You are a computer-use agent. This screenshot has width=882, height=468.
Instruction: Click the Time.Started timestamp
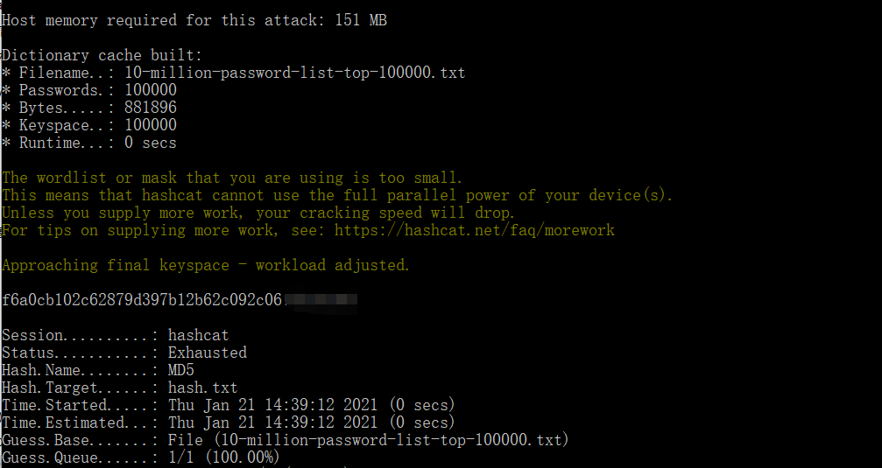311,405
